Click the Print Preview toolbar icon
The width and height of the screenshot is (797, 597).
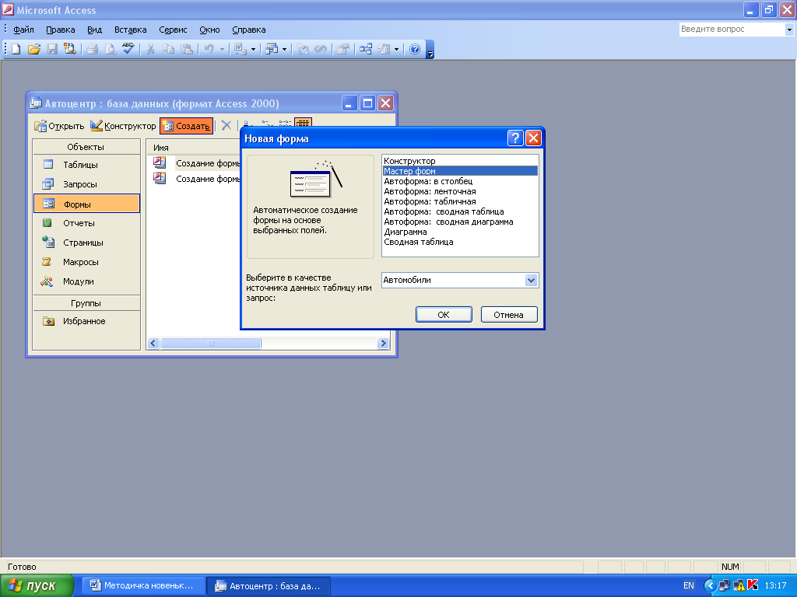tap(110, 49)
